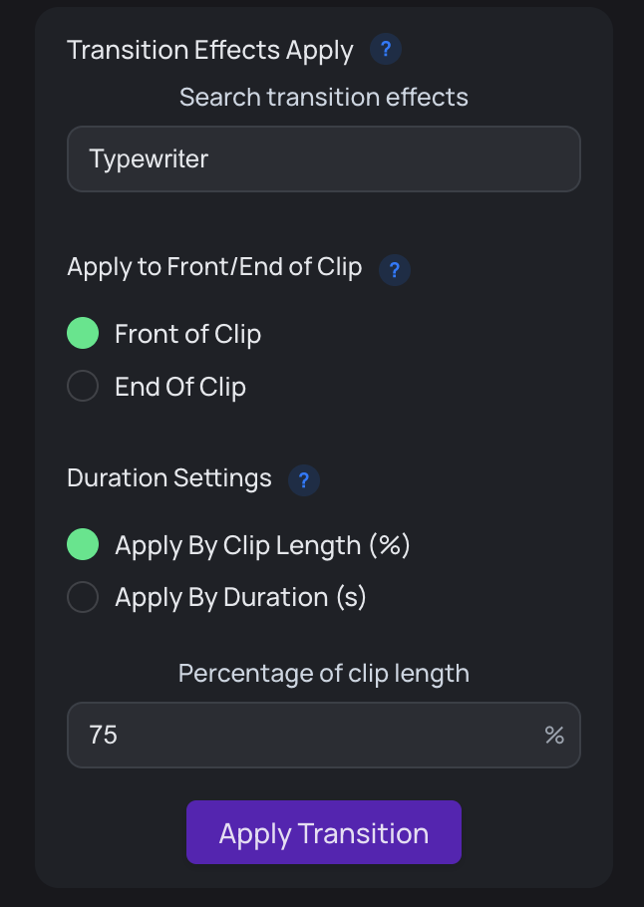Open help for Apply to Front/End of Clip
Screen dimensions: 644x907
coord(394,270)
